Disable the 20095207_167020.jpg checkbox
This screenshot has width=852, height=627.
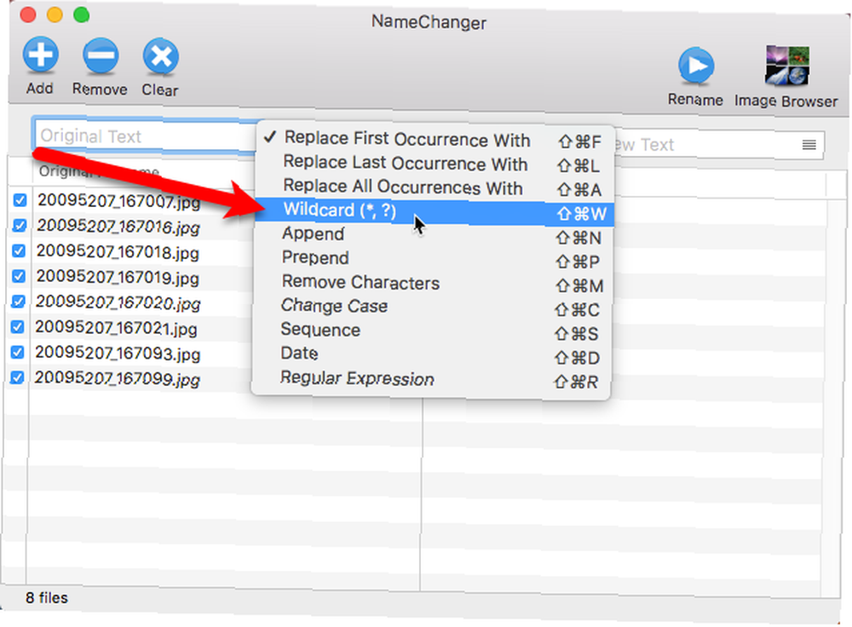pyautogui.click(x=19, y=301)
